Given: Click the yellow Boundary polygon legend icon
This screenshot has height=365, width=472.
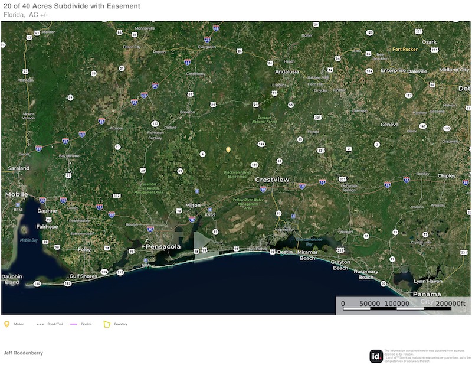Looking at the screenshot, I should (x=107, y=324).
